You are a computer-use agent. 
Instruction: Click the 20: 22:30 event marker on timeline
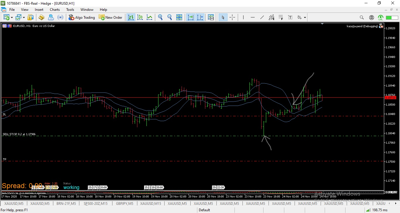click(x=218, y=187)
